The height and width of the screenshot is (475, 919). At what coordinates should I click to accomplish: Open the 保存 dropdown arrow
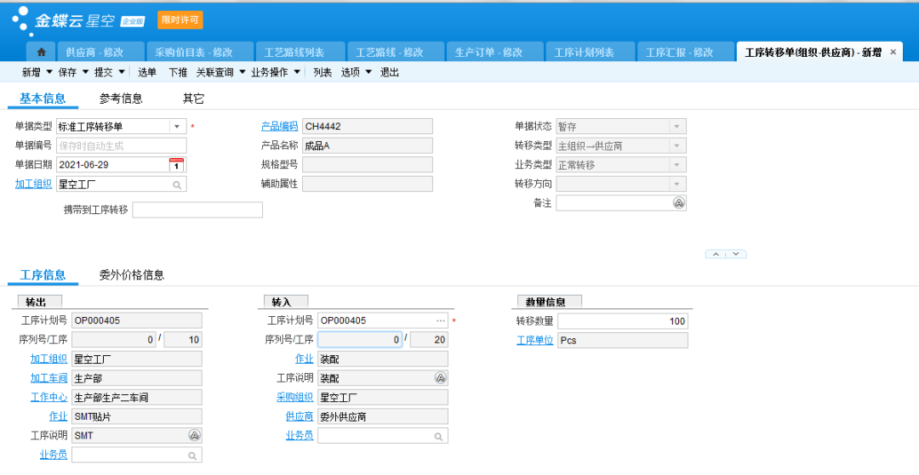[86, 72]
